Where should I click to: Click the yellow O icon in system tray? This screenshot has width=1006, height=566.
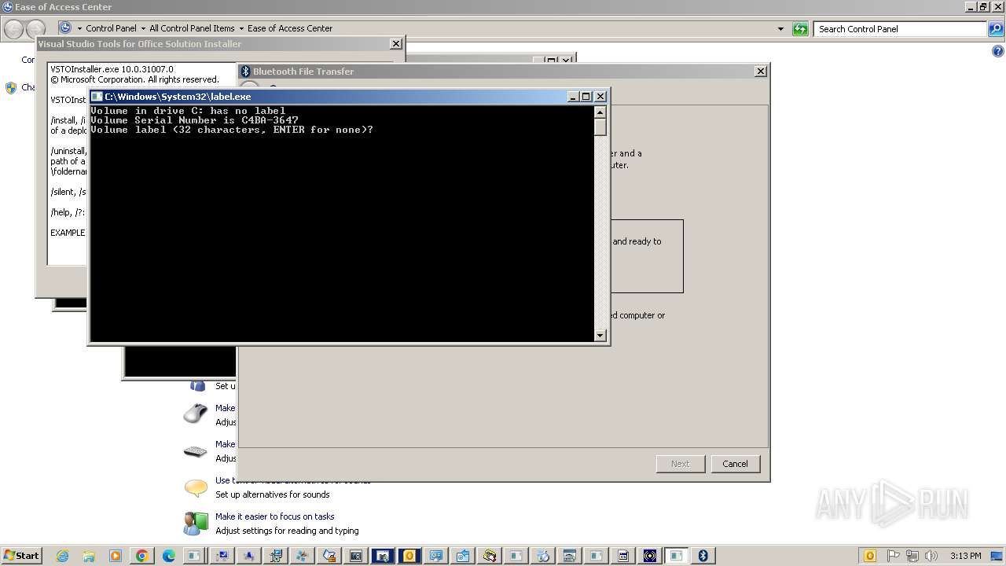tap(870, 556)
